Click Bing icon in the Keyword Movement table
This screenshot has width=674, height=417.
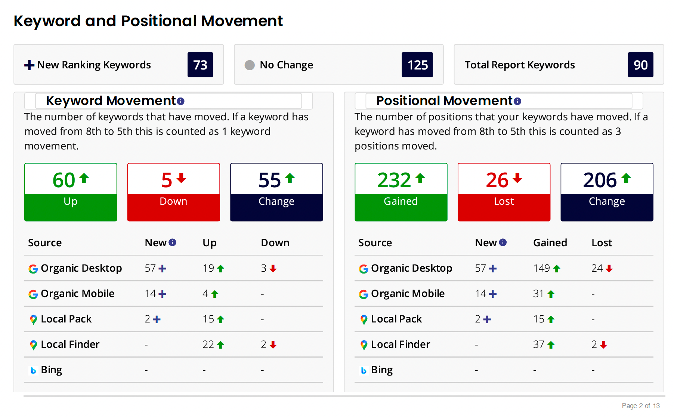33,370
